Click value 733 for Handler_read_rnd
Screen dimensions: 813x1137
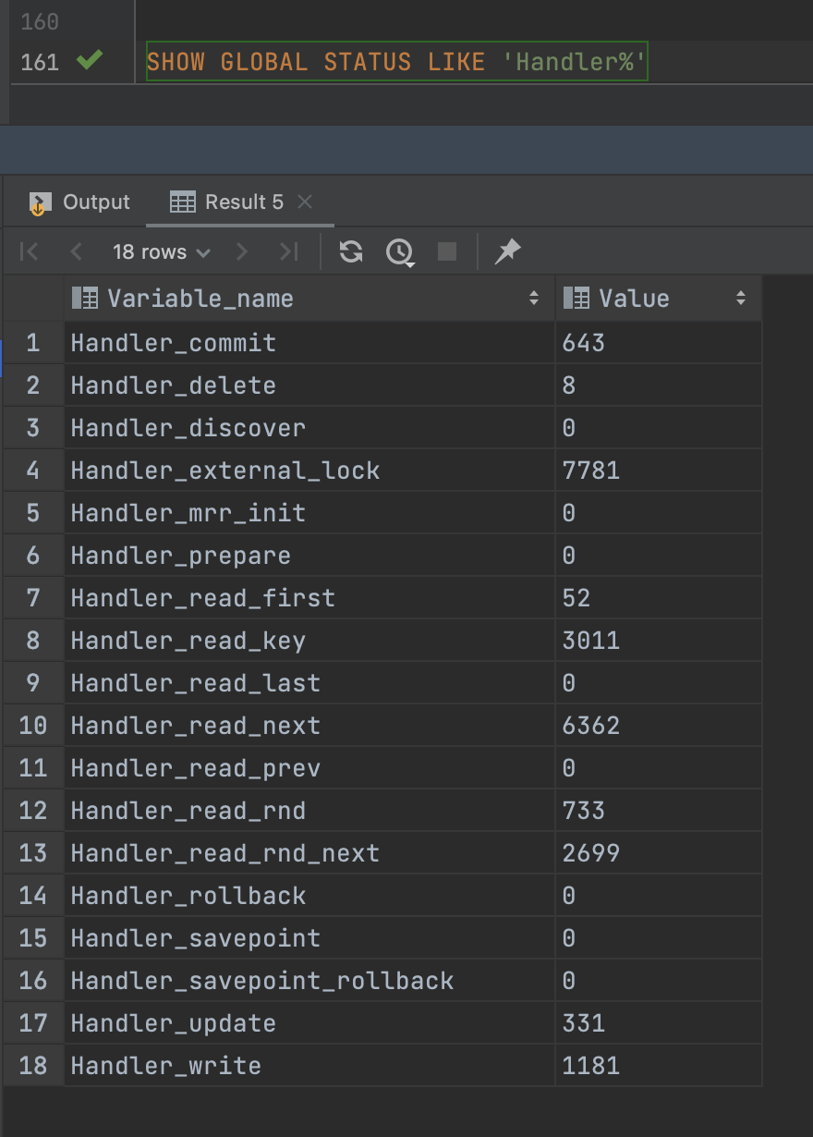[659, 811]
